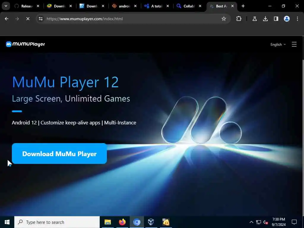Open the muted volume tray icon
This screenshot has width=304, height=228.
tap(266, 222)
